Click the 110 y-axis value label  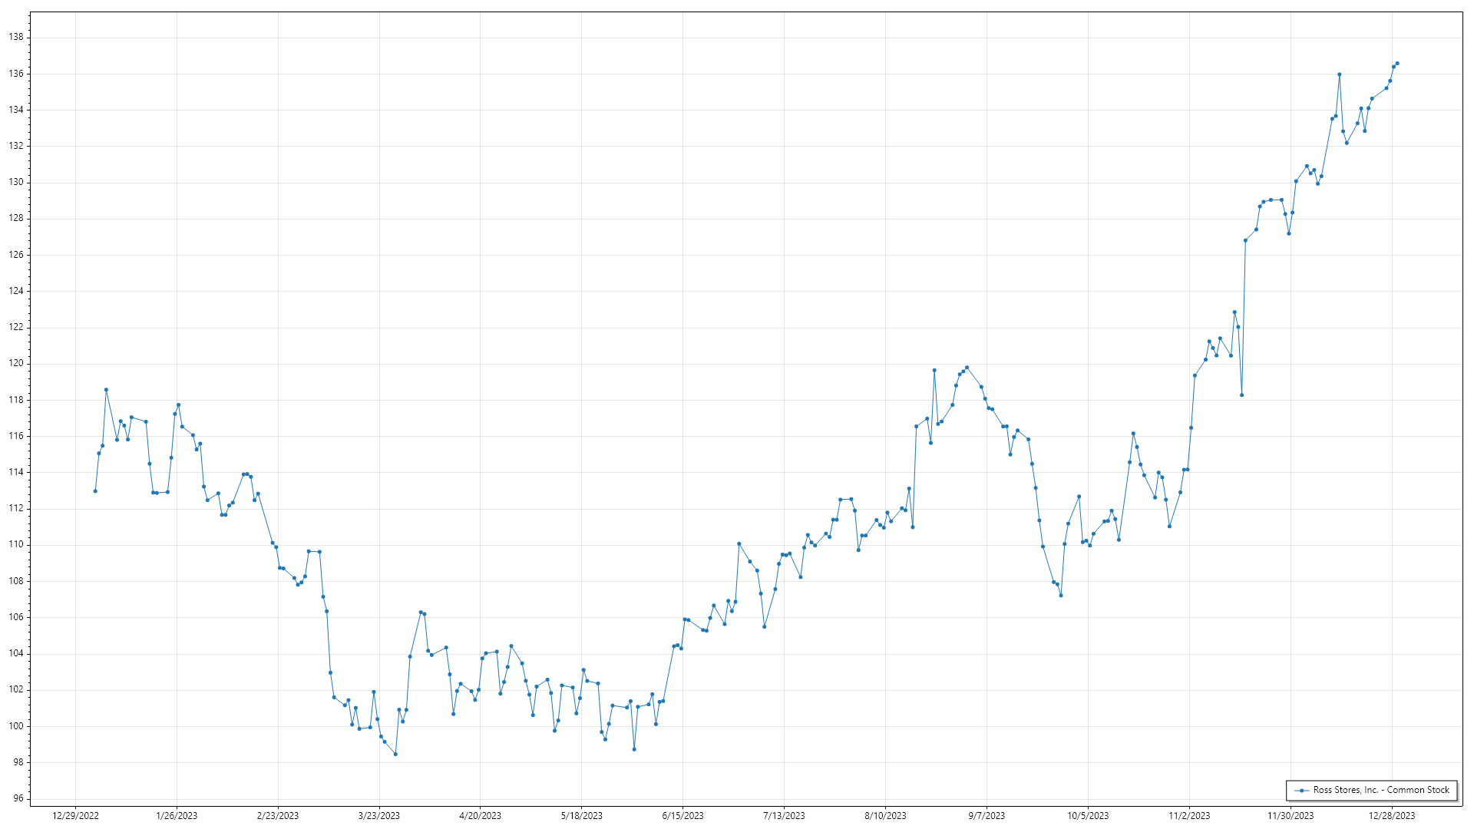pyautogui.click(x=16, y=544)
